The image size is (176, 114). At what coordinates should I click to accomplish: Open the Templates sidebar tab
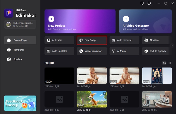[20, 50]
